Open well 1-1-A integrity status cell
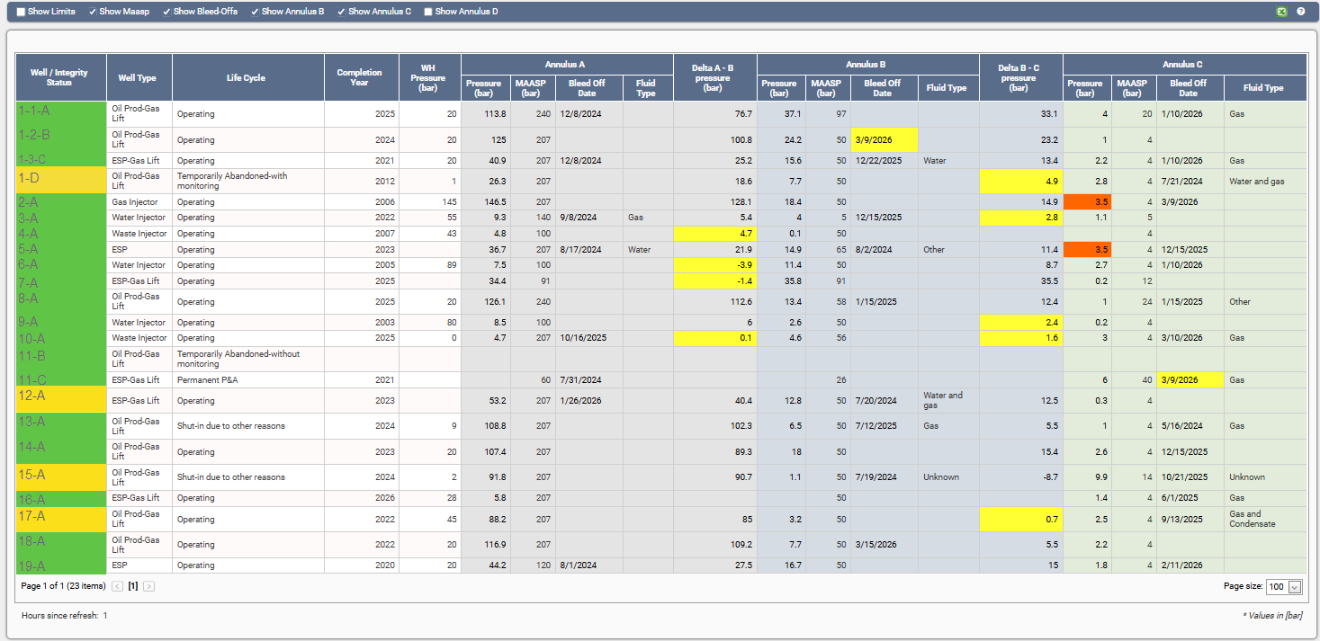 (x=60, y=114)
